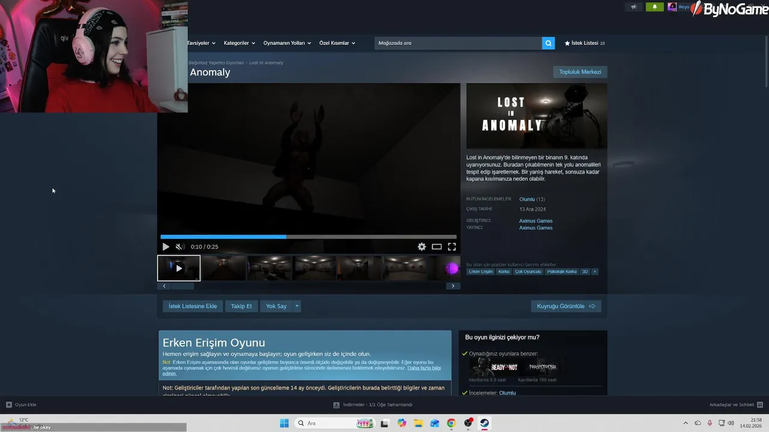The image size is (769, 432).
Task: Click the Yok Say ignore button
Action: [x=276, y=306]
